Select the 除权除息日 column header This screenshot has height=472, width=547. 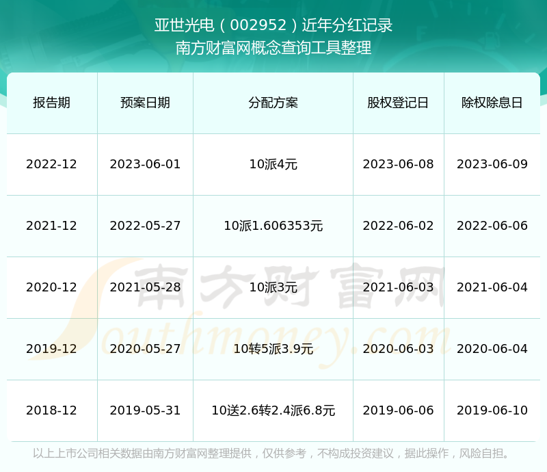point(492,103)
